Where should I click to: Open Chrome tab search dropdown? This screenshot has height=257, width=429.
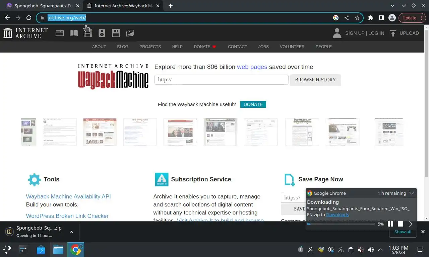[392, 6]
